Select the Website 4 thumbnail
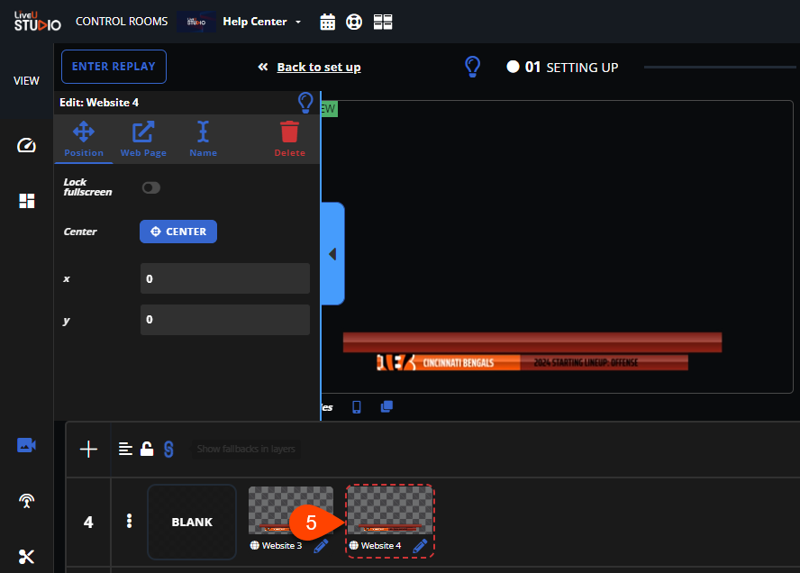Image resolution: width=800 pixels, height=573 pixels. coord(390,510)
